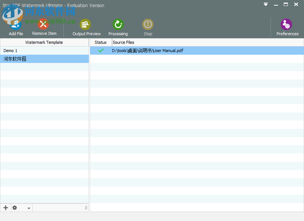
Task: Maximize the Star PDF Watermark window
Action: [x=286, y=4]
